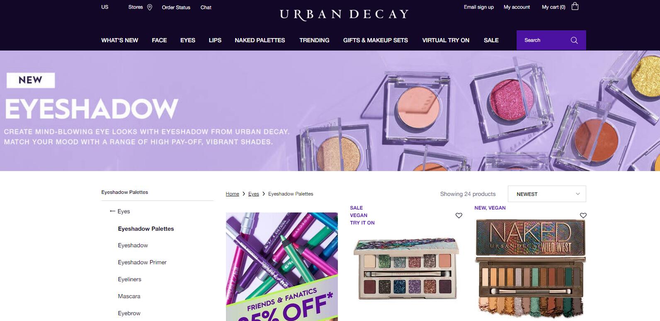This screenshot has height=321, width=660.
Task: Click the Urban Decay logo
Action: tap(344, 14)
